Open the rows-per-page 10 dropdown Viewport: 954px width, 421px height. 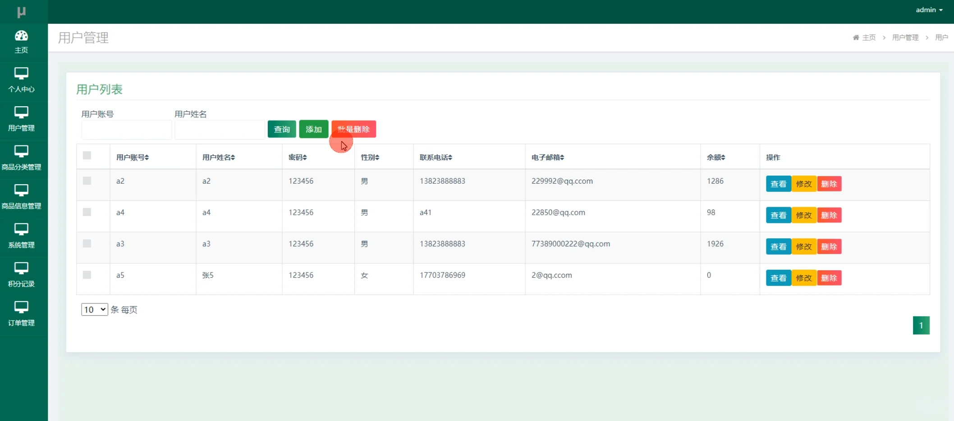pos(94,309)
